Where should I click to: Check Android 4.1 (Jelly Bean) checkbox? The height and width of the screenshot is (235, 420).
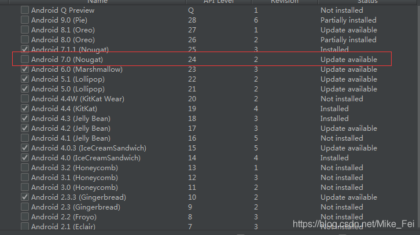(x=25, y=138)
